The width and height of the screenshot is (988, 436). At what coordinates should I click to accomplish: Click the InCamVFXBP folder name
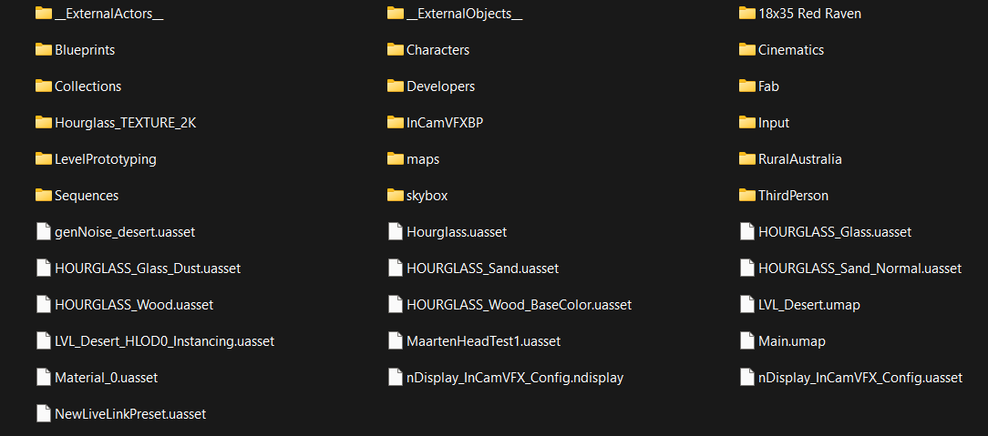pos(445,123)
